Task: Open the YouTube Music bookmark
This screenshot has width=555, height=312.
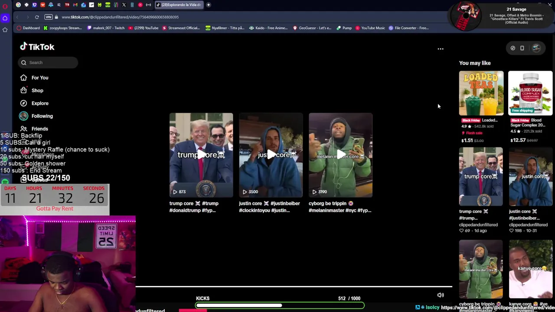Action: pyautogui.click(x=370, y=28)
